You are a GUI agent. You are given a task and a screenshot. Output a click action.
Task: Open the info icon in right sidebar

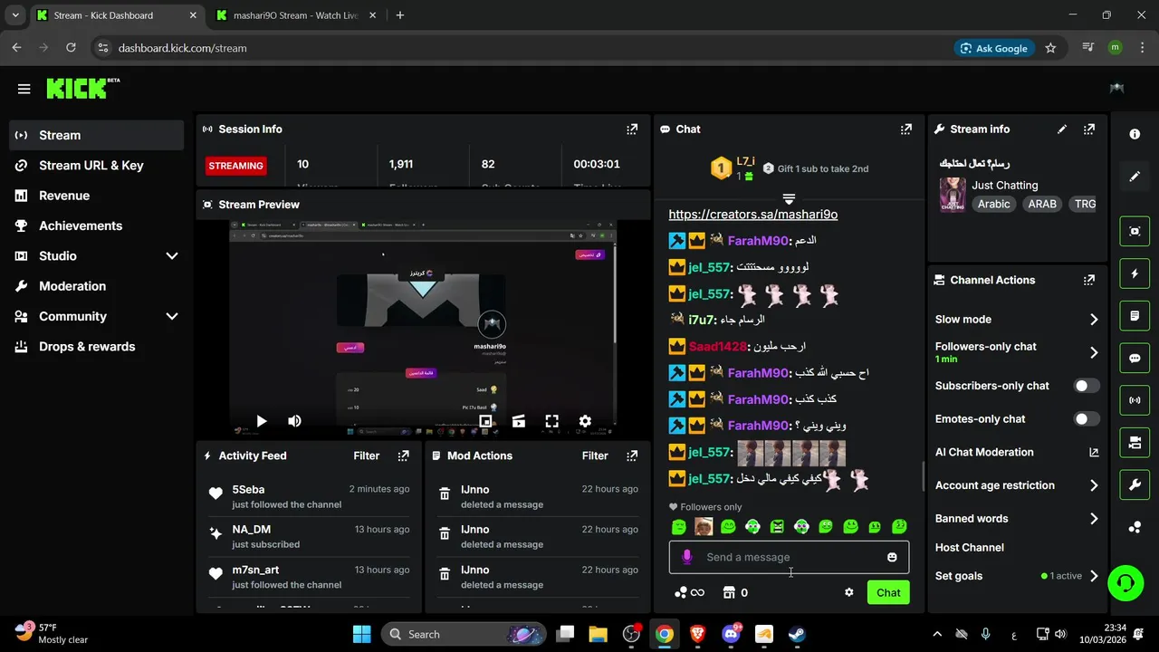pos(1135,134)
